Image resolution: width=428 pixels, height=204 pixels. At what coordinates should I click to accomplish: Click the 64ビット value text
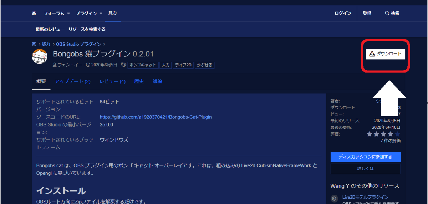[x=109, y=102]
